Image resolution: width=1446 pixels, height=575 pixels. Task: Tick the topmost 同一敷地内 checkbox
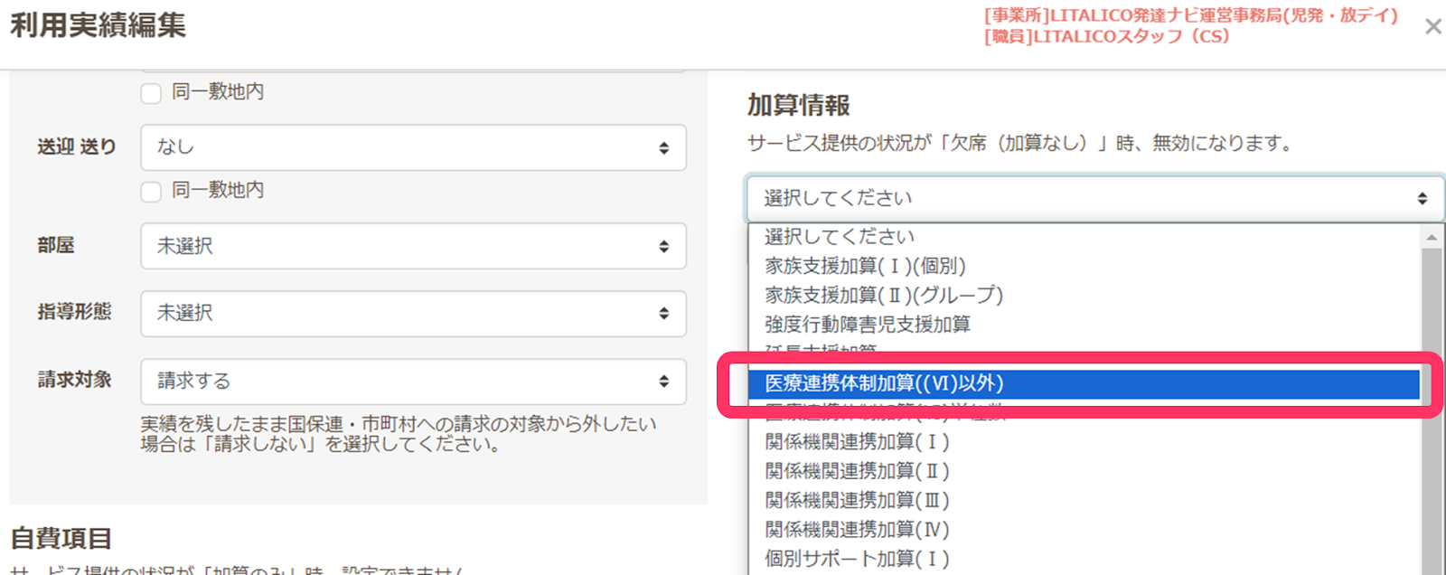[x=151, y=93]
